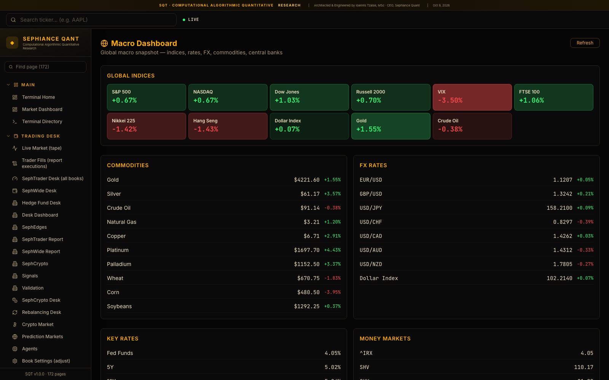
Task: Click the SephTrader Desk gauge icon
Action: (x=15, y=179)
